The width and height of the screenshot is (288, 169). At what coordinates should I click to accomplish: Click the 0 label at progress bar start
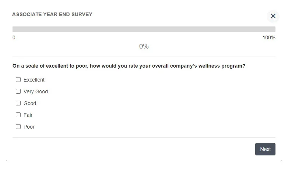coord(14,37)
